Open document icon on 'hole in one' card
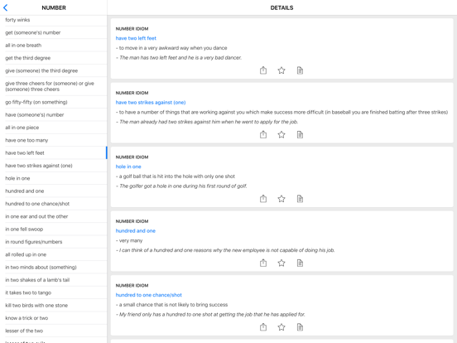Image resolution: width=457 pixels, height=343 pixels. coord(300,199)
